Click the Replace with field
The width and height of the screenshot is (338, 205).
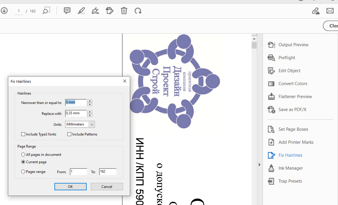[x=76, y=113]
